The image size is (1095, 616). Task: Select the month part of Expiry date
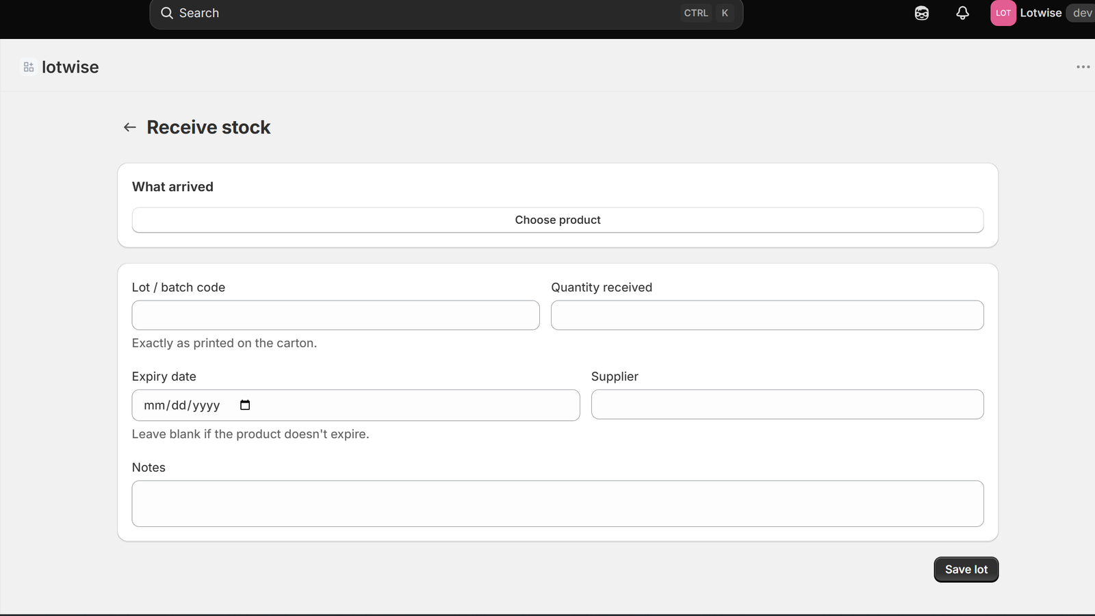155,405
